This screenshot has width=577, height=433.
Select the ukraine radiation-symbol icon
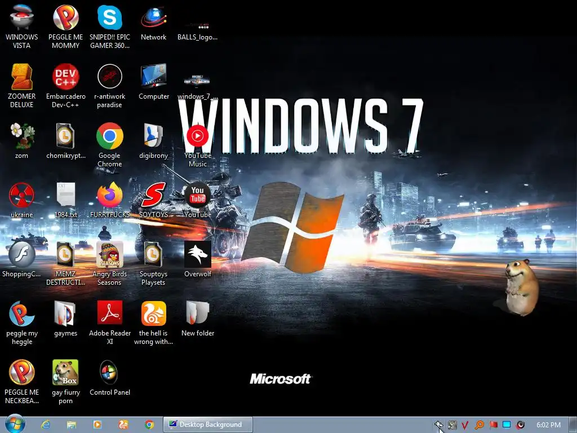[22, 200]
